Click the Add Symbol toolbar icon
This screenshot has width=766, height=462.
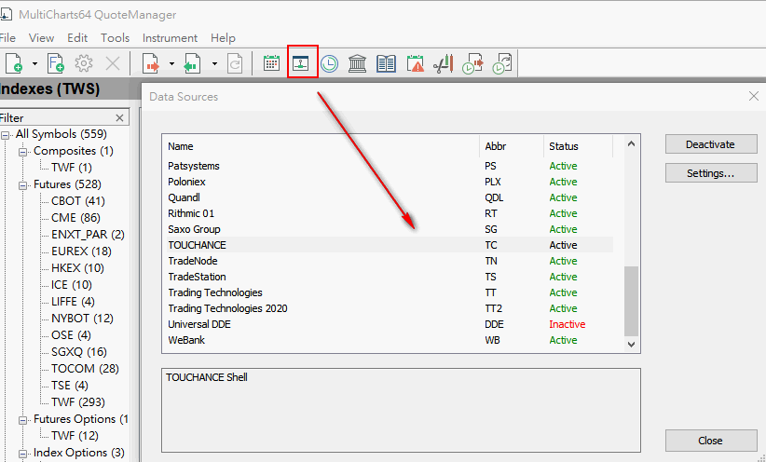[x=14, y=63]
